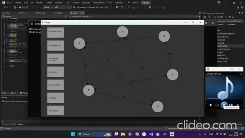The image size is (245, 138).
Task: Close the Graph.h editor tab
Action: [83, 13]
